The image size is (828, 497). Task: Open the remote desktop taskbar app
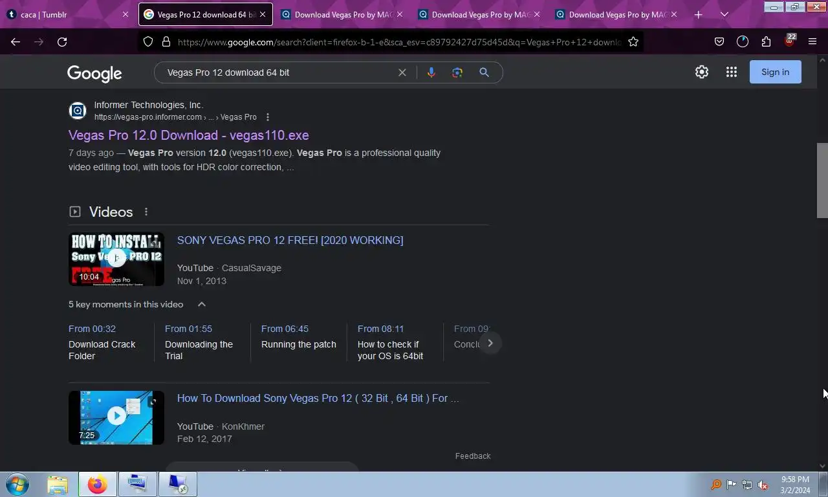click(178, 484)
